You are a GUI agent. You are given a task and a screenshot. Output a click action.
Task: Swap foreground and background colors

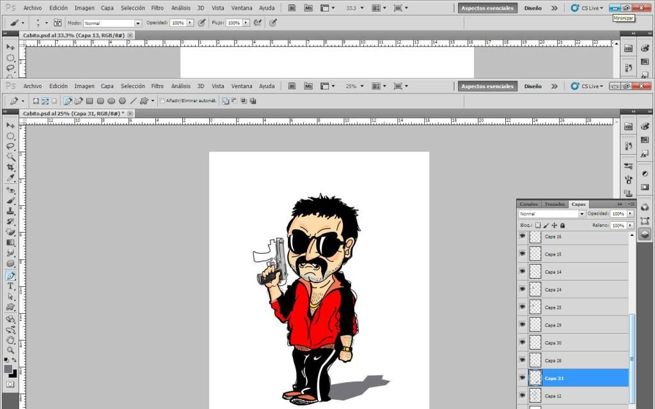tap(14, 360)
